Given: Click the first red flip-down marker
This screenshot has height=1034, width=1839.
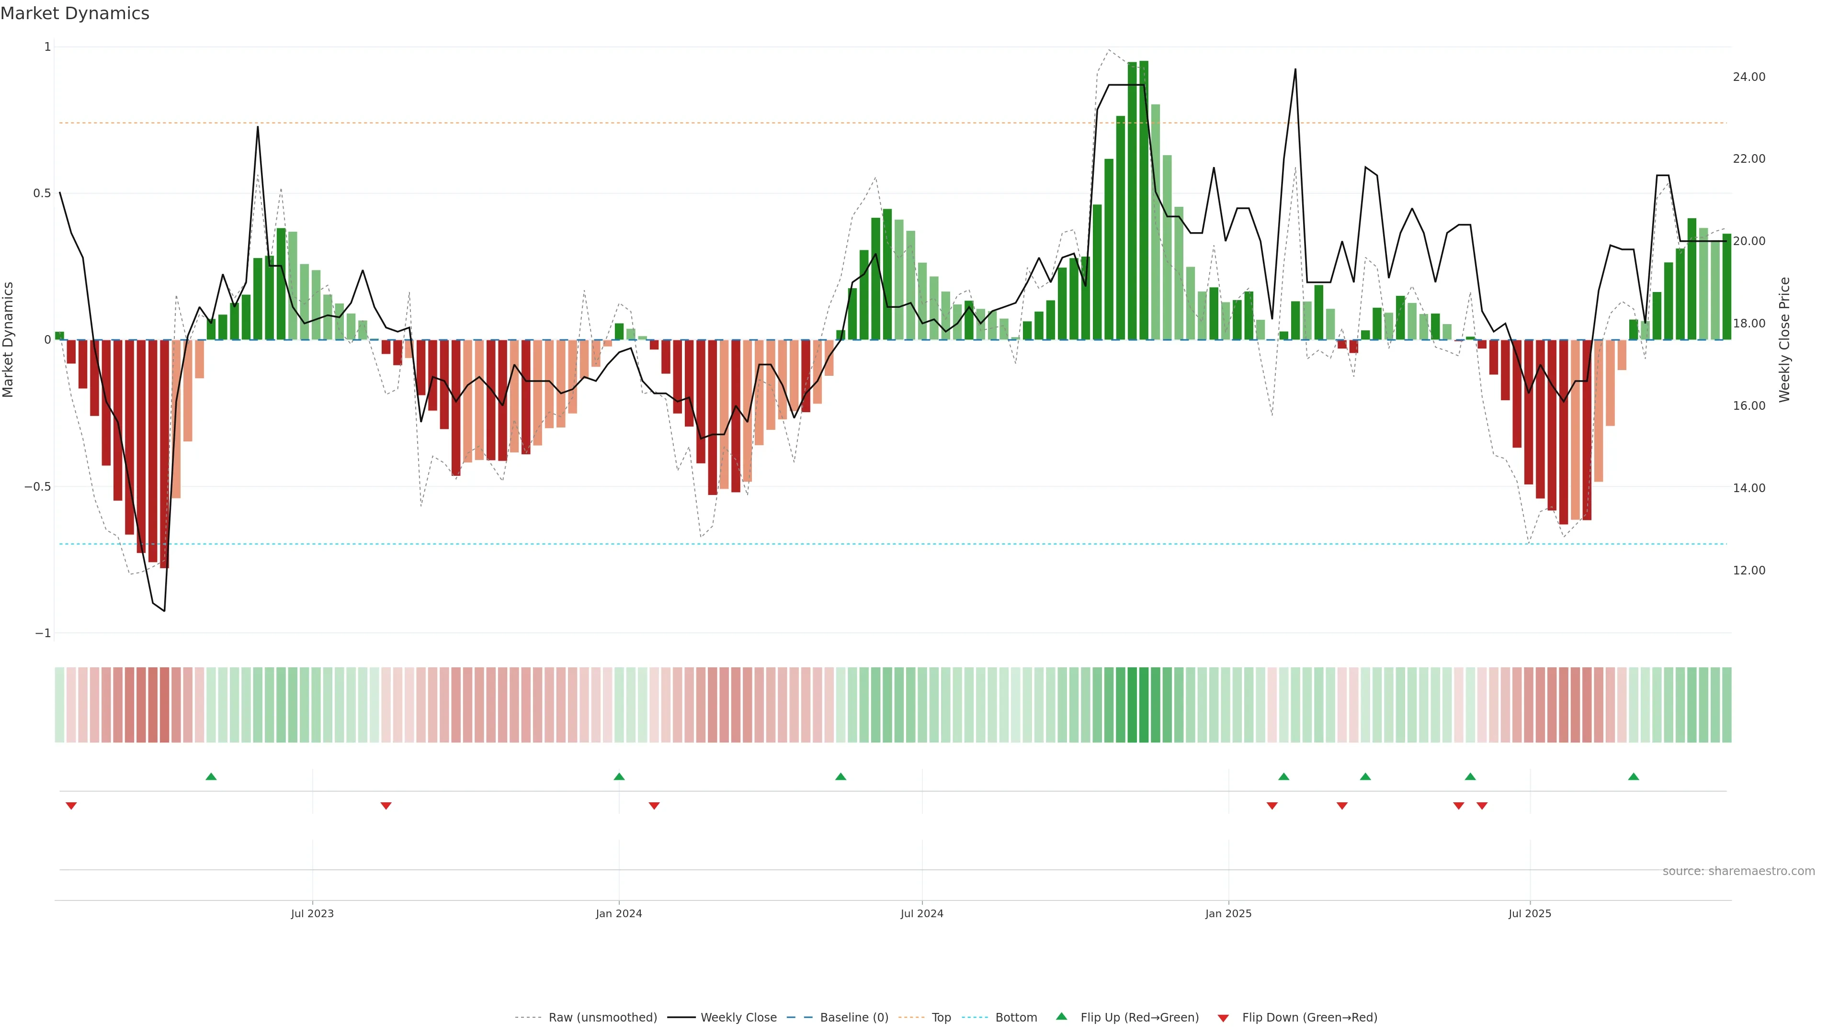Looking at the screenshot, I should pyautogui.click(x=71, y=806).
